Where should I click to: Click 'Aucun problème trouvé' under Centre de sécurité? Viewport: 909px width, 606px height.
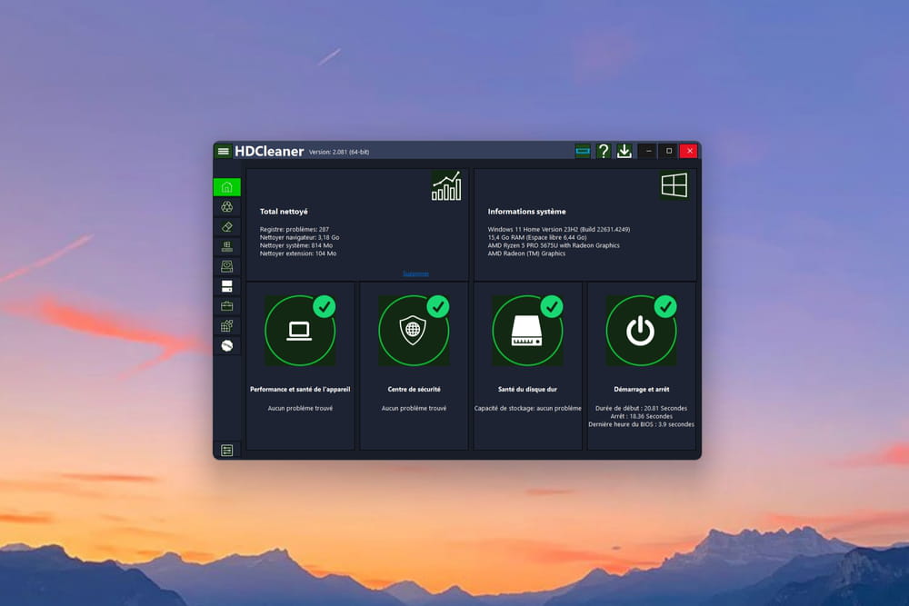click(x=414, y=409)
